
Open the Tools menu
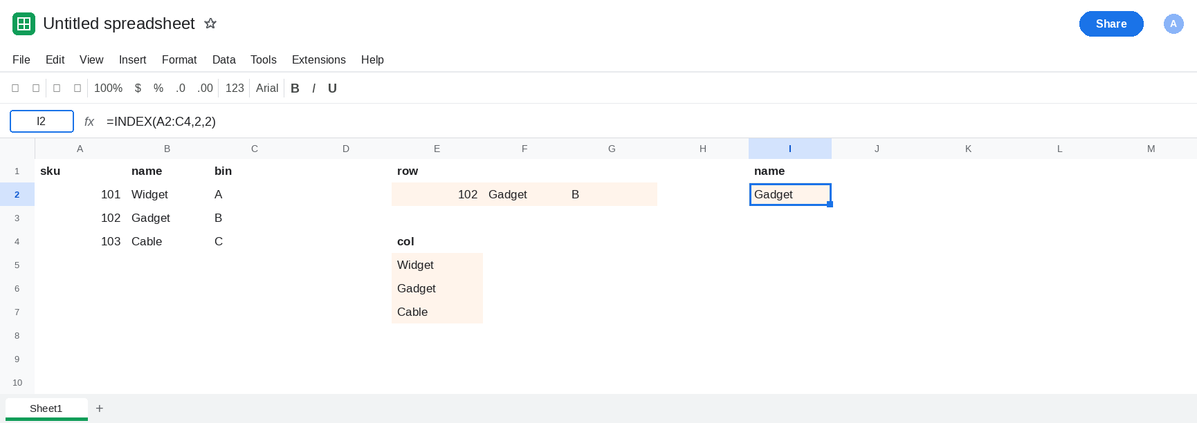click(x=264, y=59)
